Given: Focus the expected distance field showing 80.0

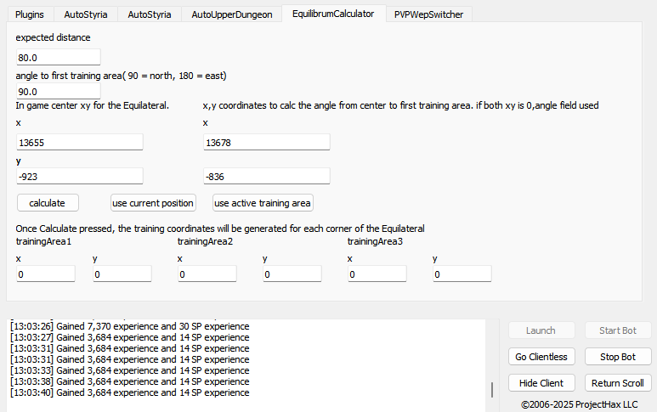Looking at the screenshot, I should tap(58, 58).
